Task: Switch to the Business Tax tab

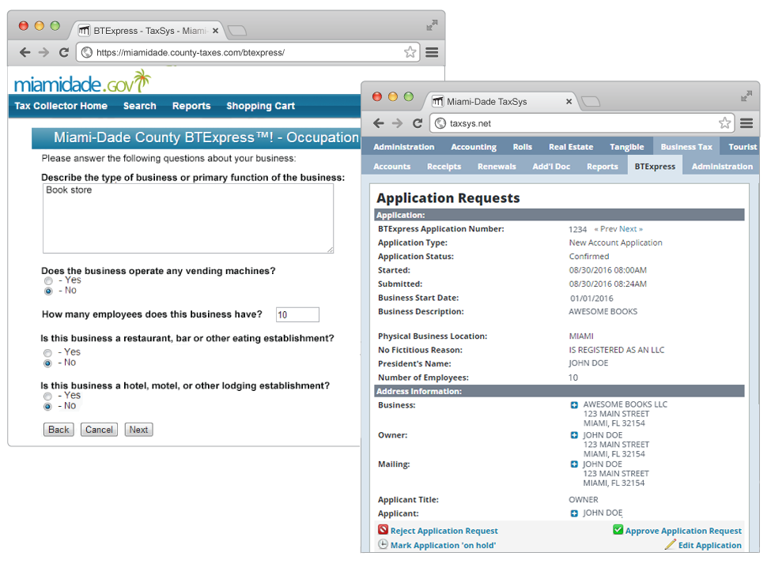Action: click(x=686, y=147)
